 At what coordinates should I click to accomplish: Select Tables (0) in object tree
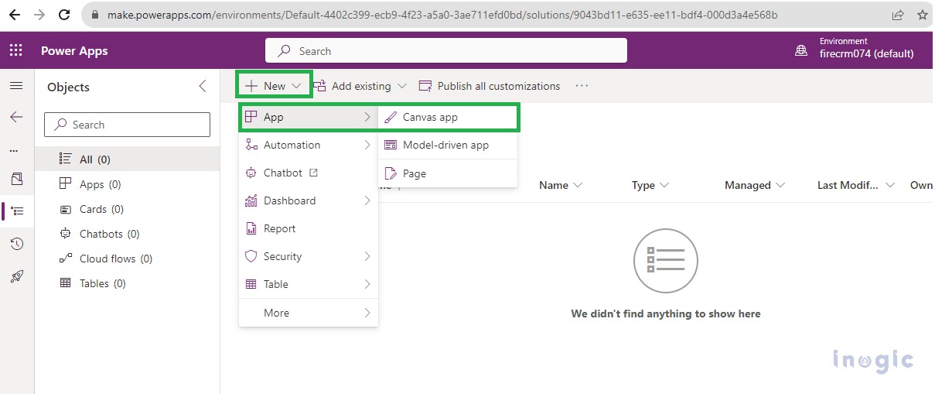[128, 283]
